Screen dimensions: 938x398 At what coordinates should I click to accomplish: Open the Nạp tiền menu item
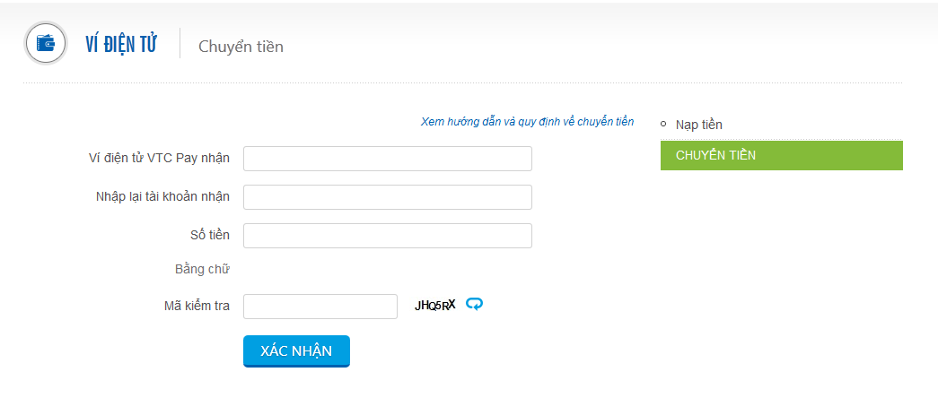[x=699, y=125]
